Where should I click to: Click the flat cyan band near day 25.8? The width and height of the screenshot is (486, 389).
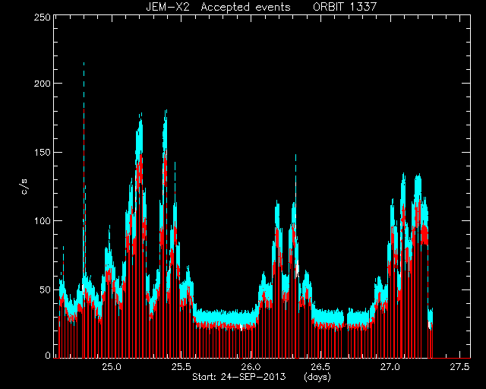(x=226, y=317)
